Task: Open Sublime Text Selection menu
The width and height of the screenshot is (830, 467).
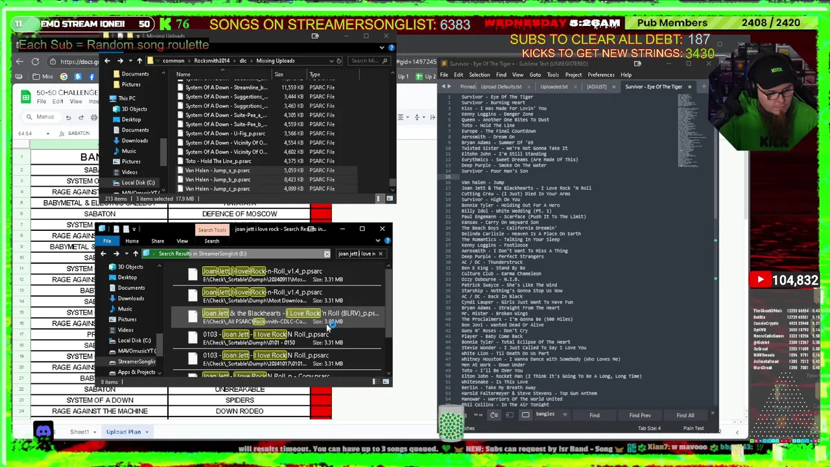Action: point(479,75)
